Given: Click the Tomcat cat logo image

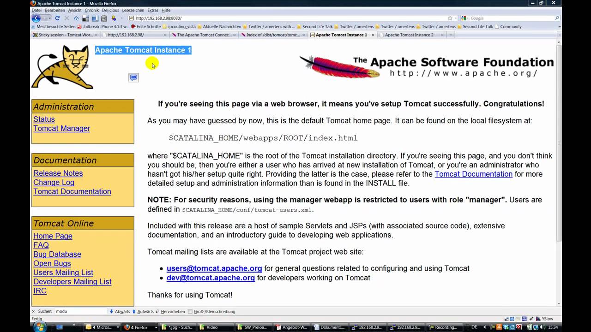Looking at the screenshot, I should pyautogui.click(x=62, y=67).
